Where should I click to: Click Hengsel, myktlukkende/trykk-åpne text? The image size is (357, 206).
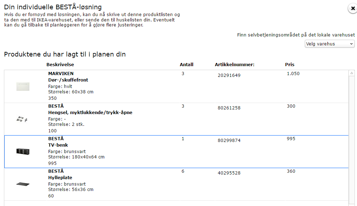click(90, 113)
